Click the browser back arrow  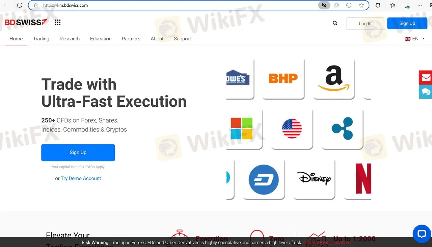tap(6, 5)
